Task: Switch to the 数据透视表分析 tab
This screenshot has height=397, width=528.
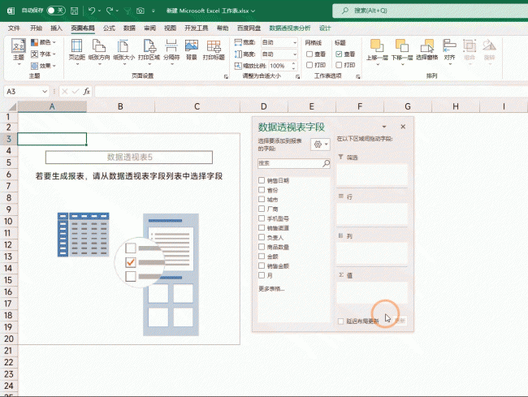Action: tap(290, 28)
